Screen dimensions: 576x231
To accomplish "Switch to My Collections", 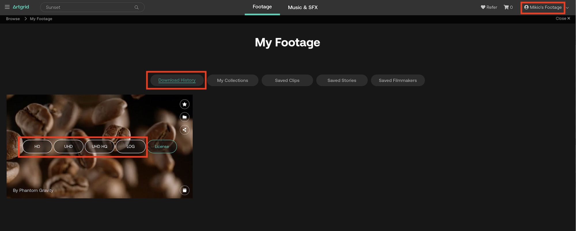I will [232, 80].
